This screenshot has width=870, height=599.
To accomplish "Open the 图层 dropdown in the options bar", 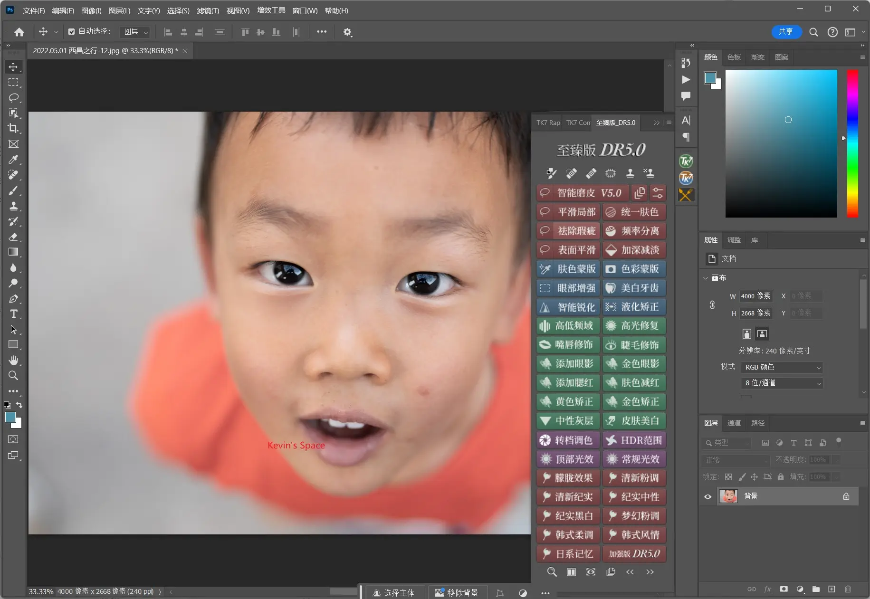I will [135, 31].
